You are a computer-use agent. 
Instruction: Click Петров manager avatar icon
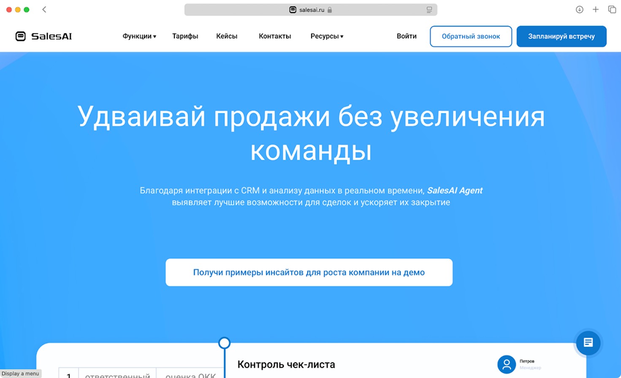pyautogui.click(x=506, y=364)
